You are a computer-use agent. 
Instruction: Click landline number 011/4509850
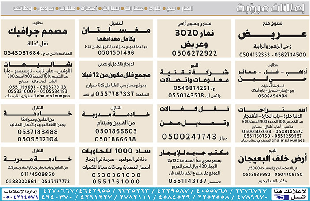coord(38,175)
